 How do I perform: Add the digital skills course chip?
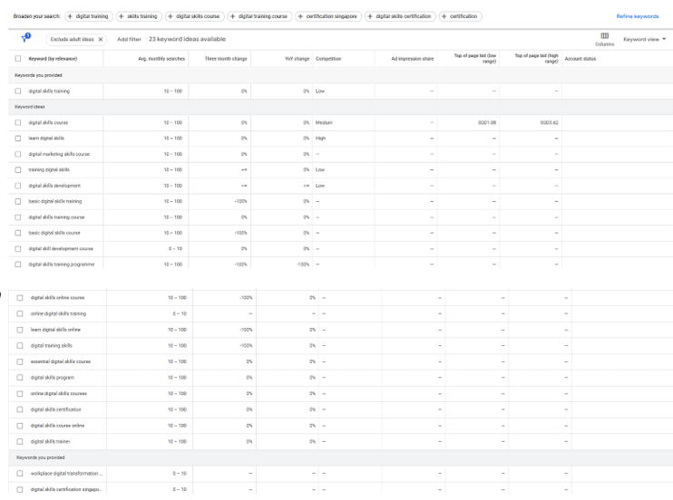[x=195, y=16]
